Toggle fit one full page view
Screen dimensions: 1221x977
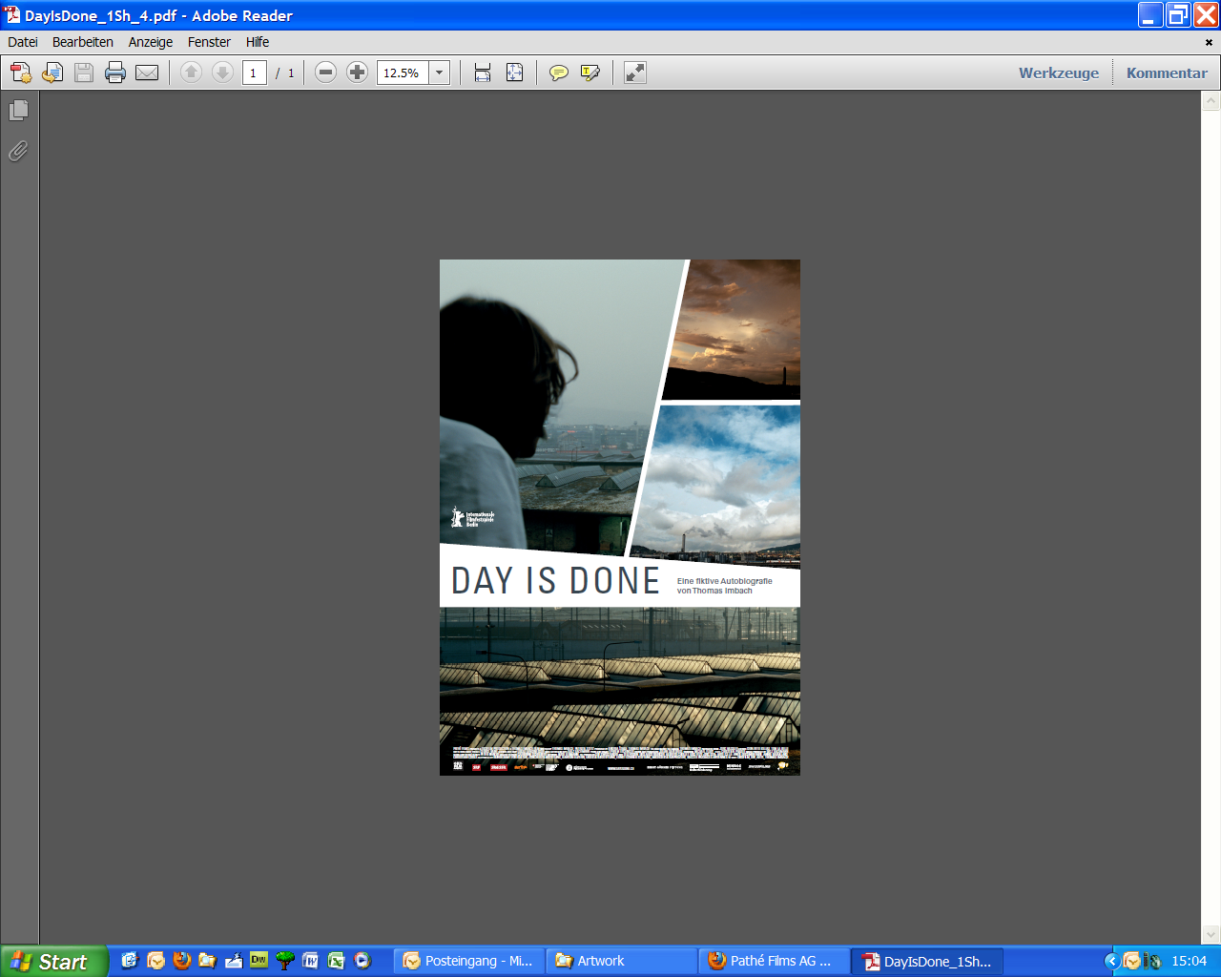[514, 73]
